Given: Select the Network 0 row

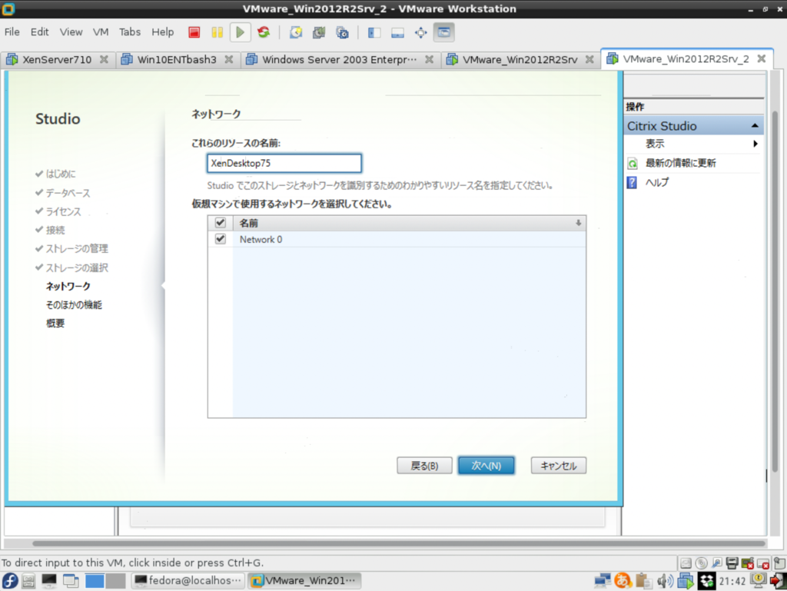Looking at the screenshot, I should pyautogui.click(x=397, y=239).
